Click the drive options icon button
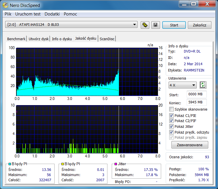Viewport: 218px width, 189px height. (145, 25)
